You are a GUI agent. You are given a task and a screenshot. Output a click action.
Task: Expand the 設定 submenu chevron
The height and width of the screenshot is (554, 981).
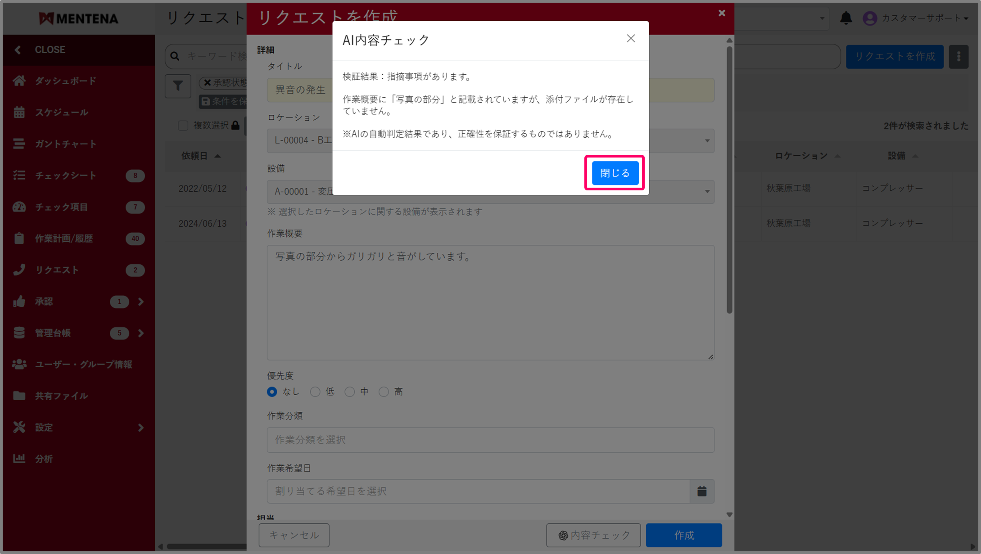[x=141, y=428]
